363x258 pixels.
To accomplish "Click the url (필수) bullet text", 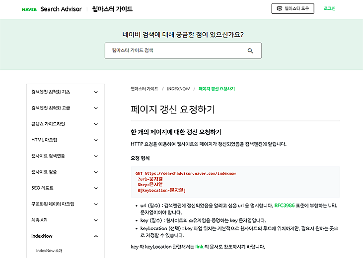I will click(238, 209).
